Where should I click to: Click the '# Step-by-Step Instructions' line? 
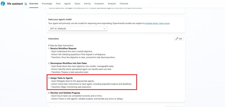[61, 46]
